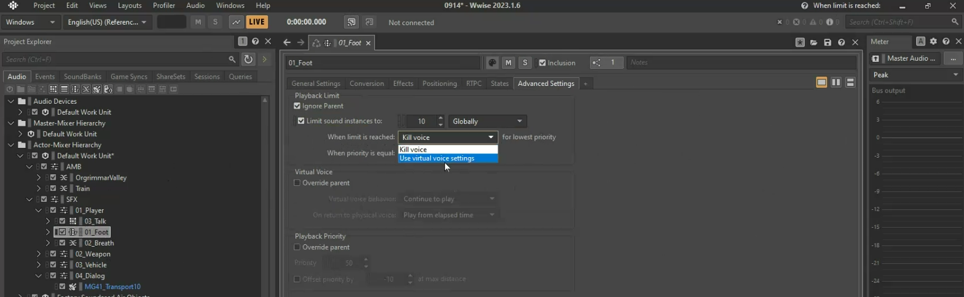Screen dimensions: 964x297
Task: Close the 01_Foot editor tab
Action: pyautogui.click(x=368, y=43)
